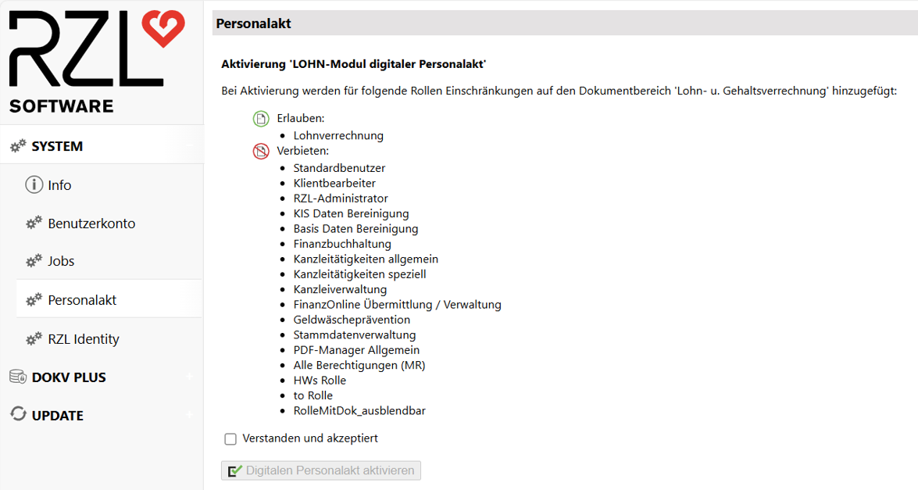The height and width of the screenshot is (490, 918).
Task: Click the Benutzerkonto gear icon
Action: [x=32, y=223]
